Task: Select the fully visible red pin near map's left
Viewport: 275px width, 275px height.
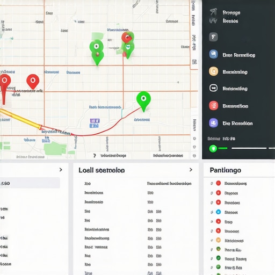Action: pos(33,82)
